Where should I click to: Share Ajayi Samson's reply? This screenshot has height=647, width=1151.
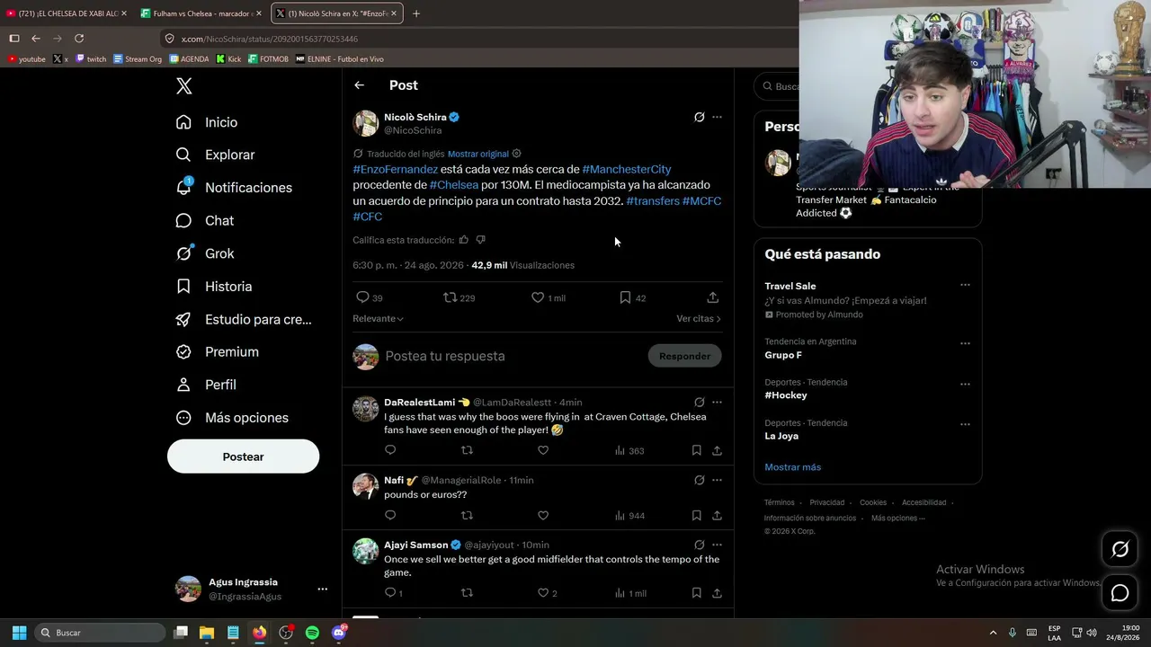717,593
